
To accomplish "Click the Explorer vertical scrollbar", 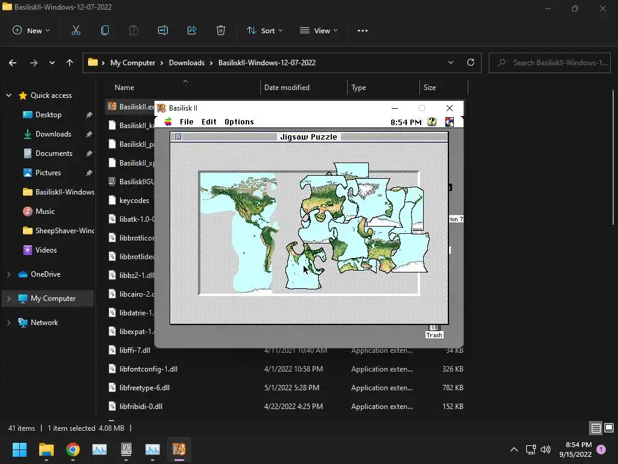I will pos(613,158).
